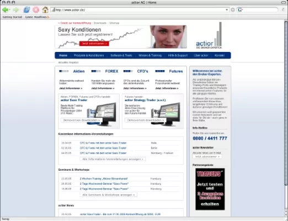Screen dimensions: 288x221
Task: Open Wissen & Training navigation tab
Action: [x=150, y=55]
